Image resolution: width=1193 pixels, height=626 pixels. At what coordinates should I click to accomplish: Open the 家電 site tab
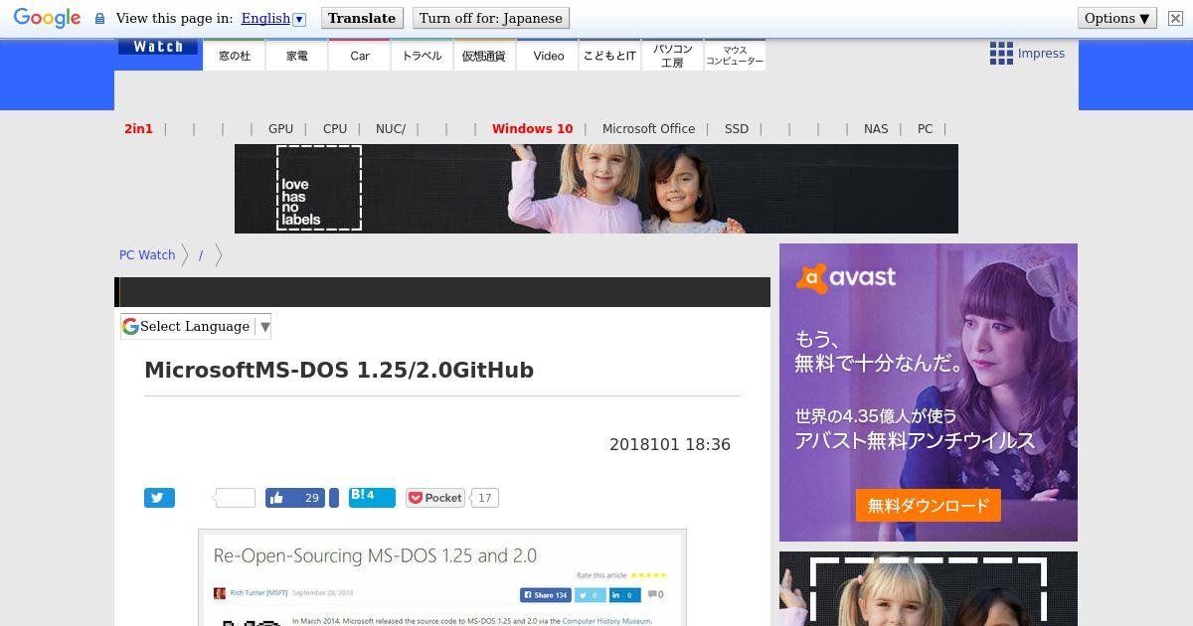point(296,56)
